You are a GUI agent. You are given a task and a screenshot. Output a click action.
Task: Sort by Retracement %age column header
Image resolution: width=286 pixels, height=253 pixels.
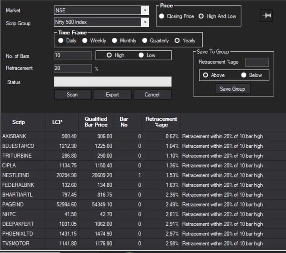[161, 122]
